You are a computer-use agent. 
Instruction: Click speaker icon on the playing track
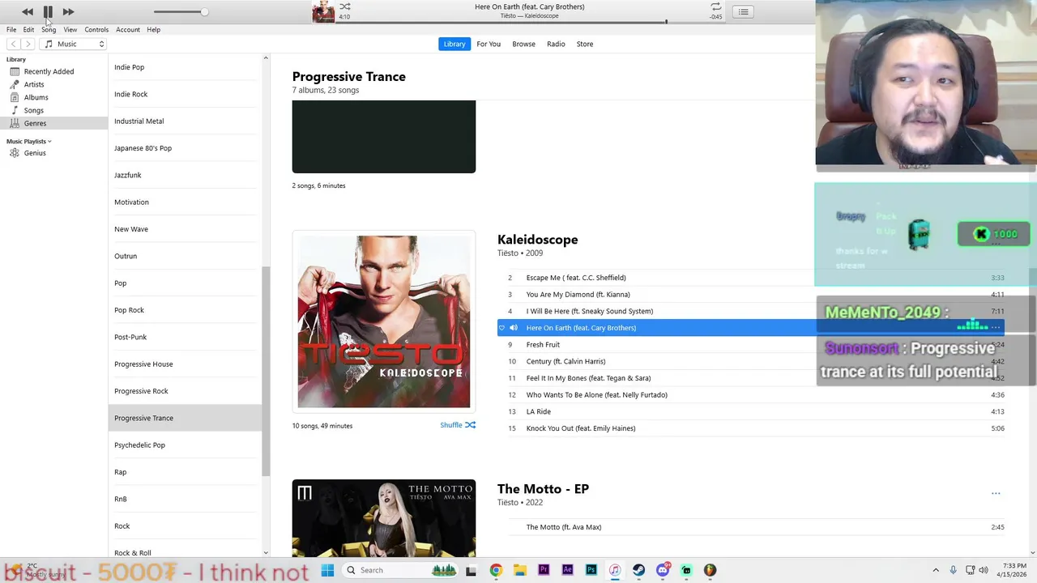coord(514,328)
